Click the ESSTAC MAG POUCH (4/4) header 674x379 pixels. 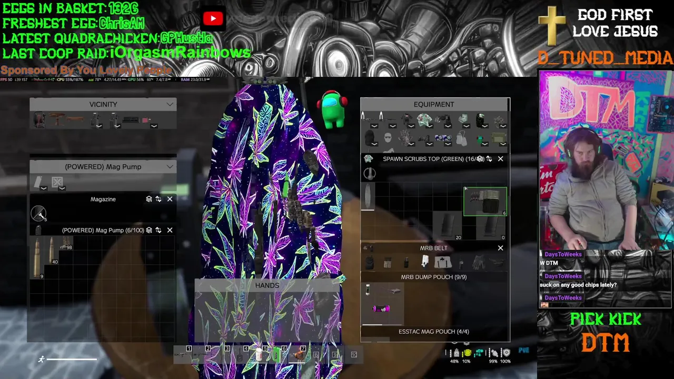(x=434, y=332)
